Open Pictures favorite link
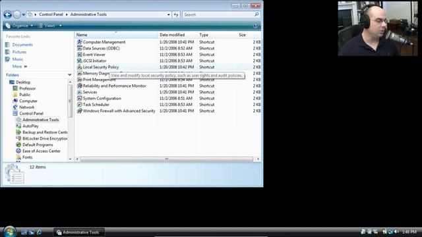 (x=19, y=52)
